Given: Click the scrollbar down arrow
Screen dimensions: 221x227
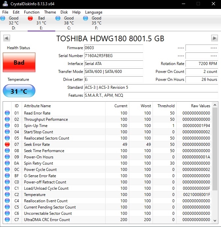Looking at the screenshot, I should 215,220.
